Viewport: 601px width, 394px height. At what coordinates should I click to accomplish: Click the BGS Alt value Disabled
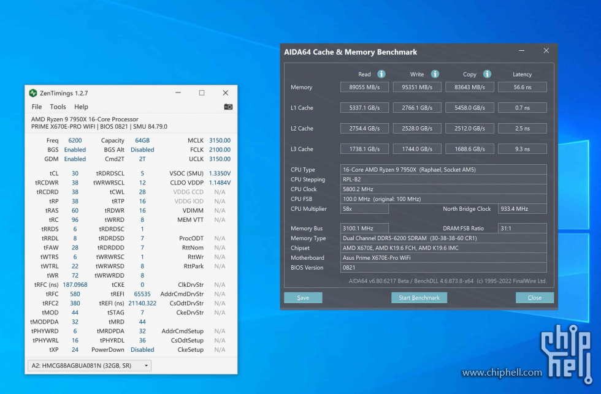(x=142, y=150)
